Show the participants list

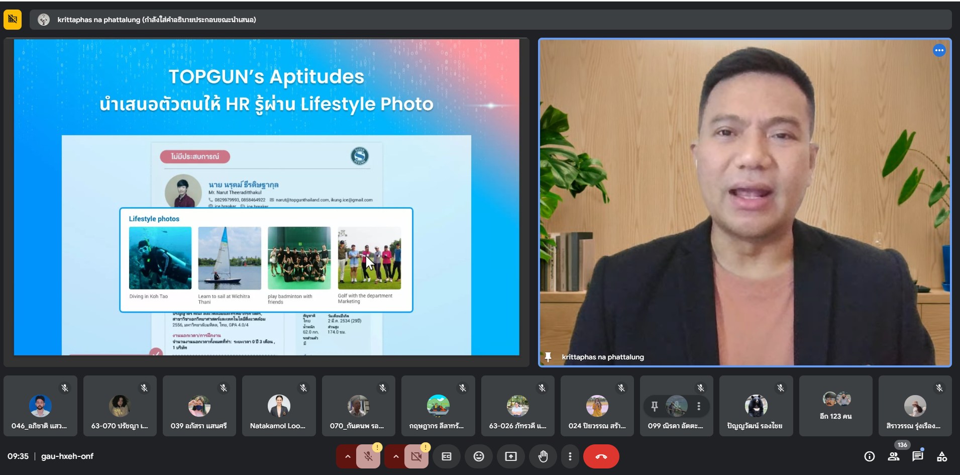[x=894, y=456]
